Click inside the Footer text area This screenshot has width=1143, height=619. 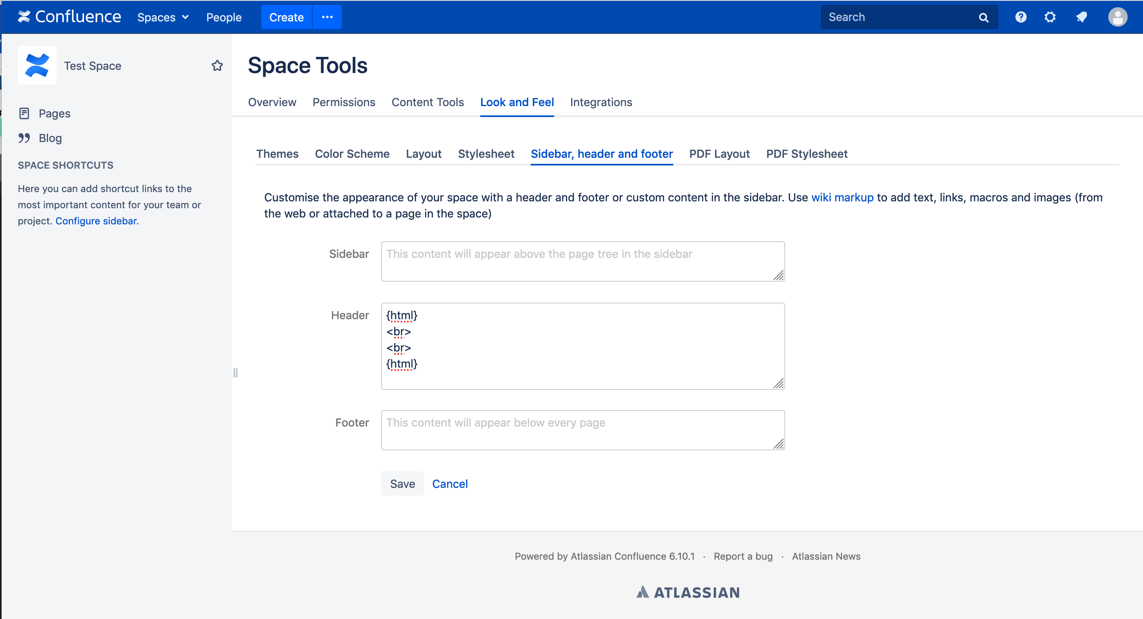click(582, 430)
